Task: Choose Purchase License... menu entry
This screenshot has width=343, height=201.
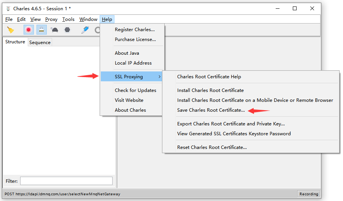Action: click(135, 40)
